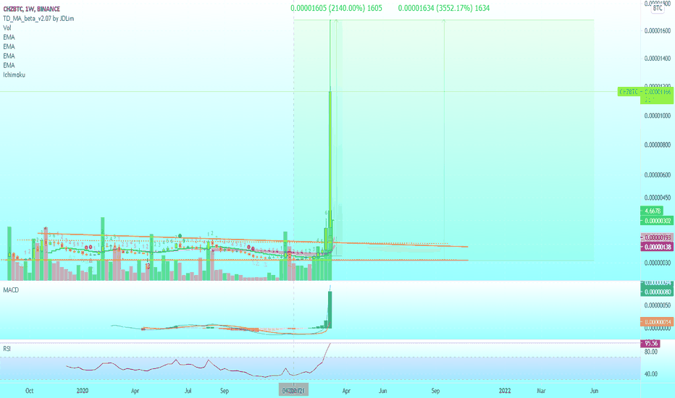The height and width of the screenshot is (398, 675).
Task: Click the 0.00001000 price axis label
Action: click(x=658, y=116)
